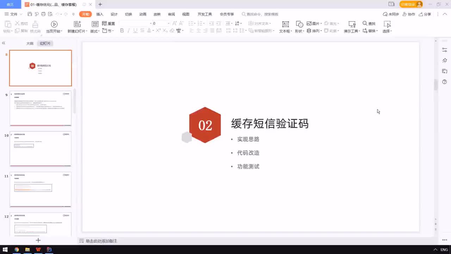Open the 放映 ribbon tab

(x=157, y=14)
